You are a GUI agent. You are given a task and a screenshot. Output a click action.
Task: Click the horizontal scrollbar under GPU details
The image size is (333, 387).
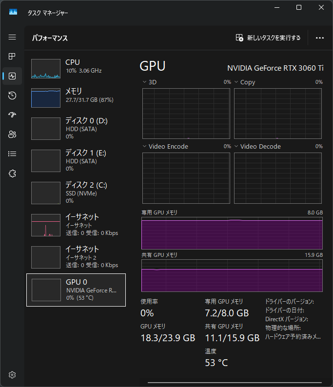point(235,383)
